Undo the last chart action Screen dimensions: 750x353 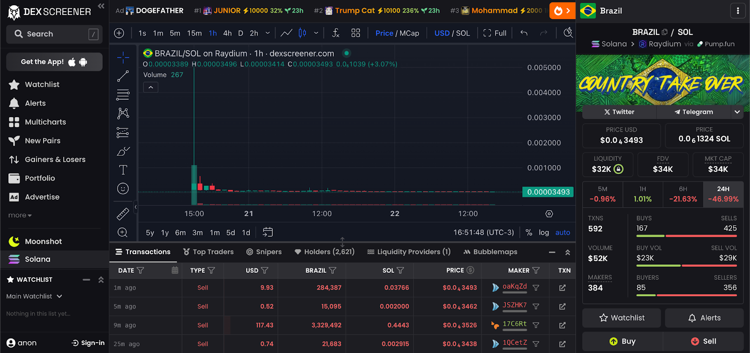coord(524,33)
